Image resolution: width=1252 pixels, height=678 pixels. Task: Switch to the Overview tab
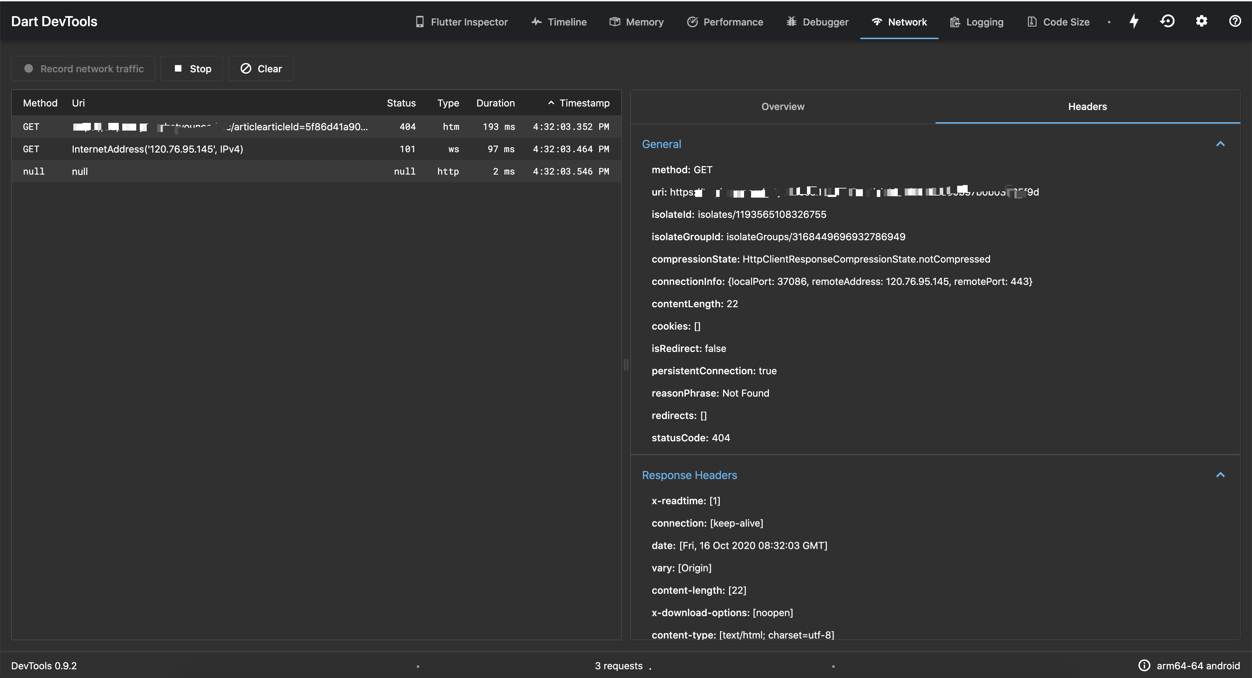click(x=782, y=106)
